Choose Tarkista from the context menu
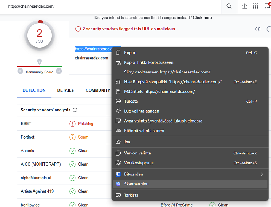The image size is (271, 207). [131, 195]
